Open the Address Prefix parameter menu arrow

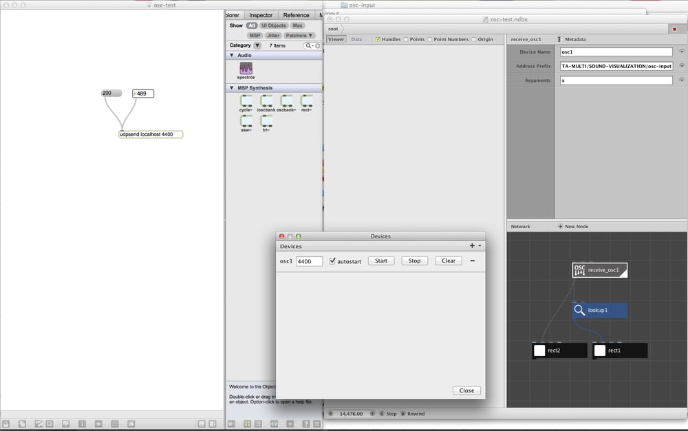coord(681,66)
